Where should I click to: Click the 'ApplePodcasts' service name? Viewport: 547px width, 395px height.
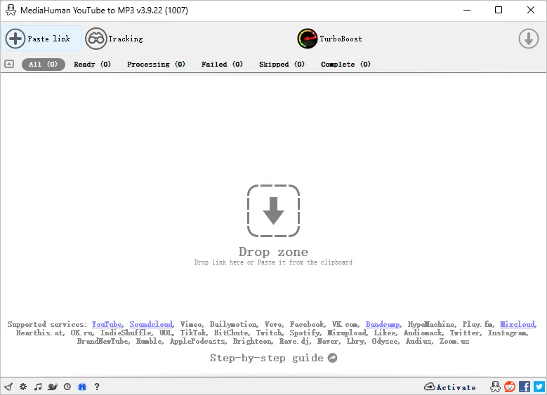[x=198, y=341]
